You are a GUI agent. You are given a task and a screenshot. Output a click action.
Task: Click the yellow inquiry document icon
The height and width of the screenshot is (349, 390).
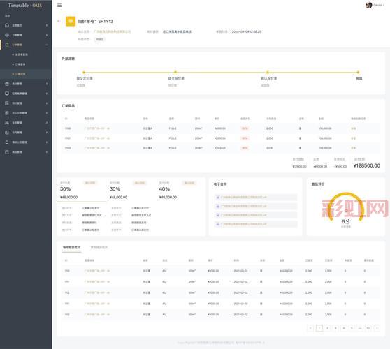coord(71,22)
